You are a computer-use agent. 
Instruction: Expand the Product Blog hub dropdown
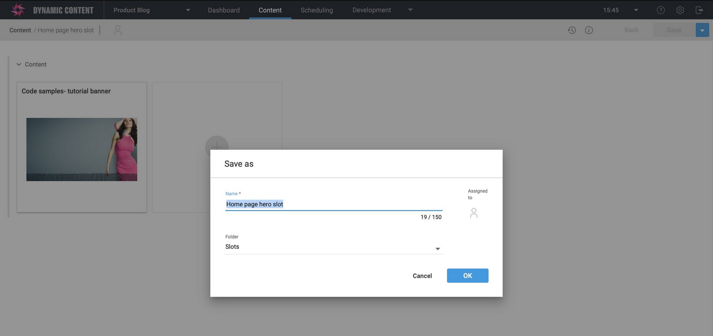(188, 10)
